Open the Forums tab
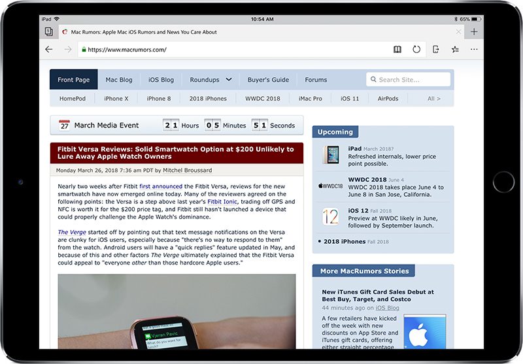The image size is (523, 364). click(x=316, y=80)
